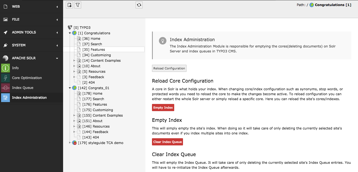Viewport: 358px width, 172px height.
Task: Expand the SYSTEM module group
Action: point(57,45)
